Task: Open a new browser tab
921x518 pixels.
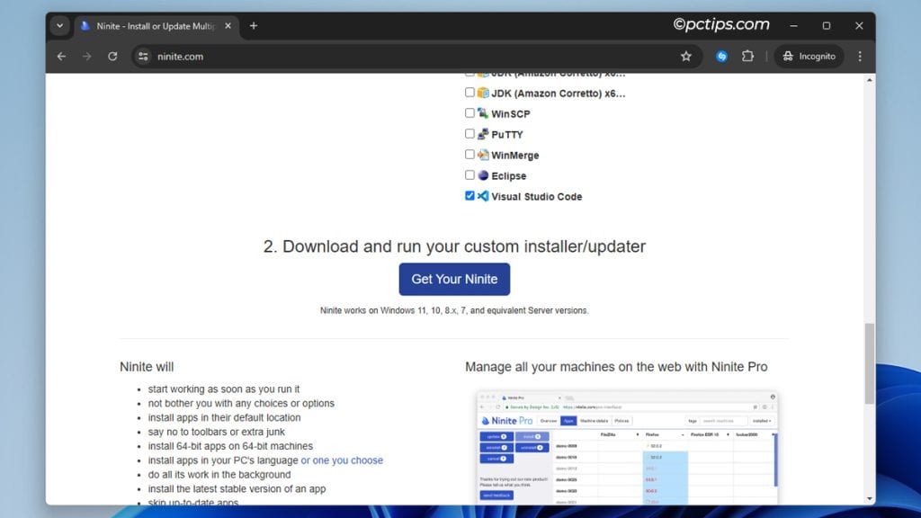Action: [x=253, y=25]
